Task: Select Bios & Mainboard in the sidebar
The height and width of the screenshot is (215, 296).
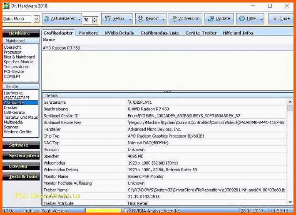Action: [19, 57]
